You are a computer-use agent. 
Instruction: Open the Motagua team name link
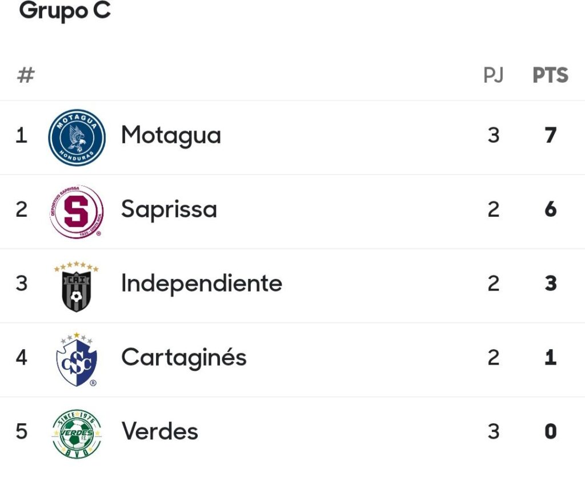point(171,136)
